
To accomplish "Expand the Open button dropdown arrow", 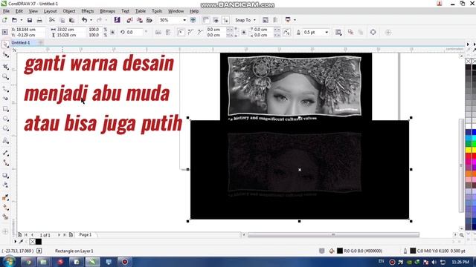I will point(22,20).
